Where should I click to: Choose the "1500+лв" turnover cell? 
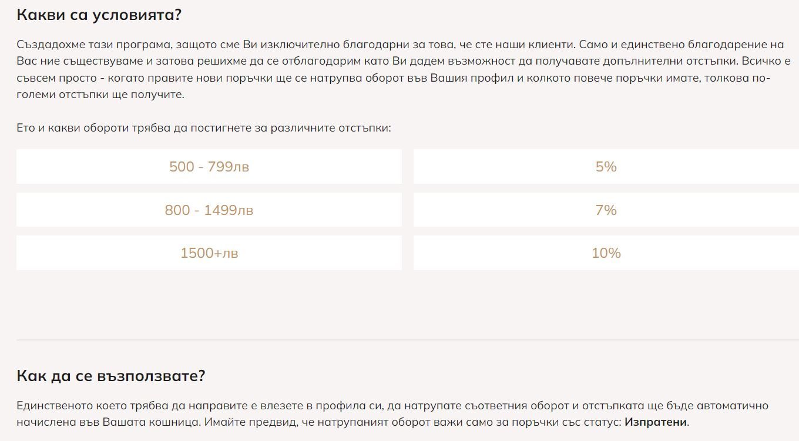(209, 253)
